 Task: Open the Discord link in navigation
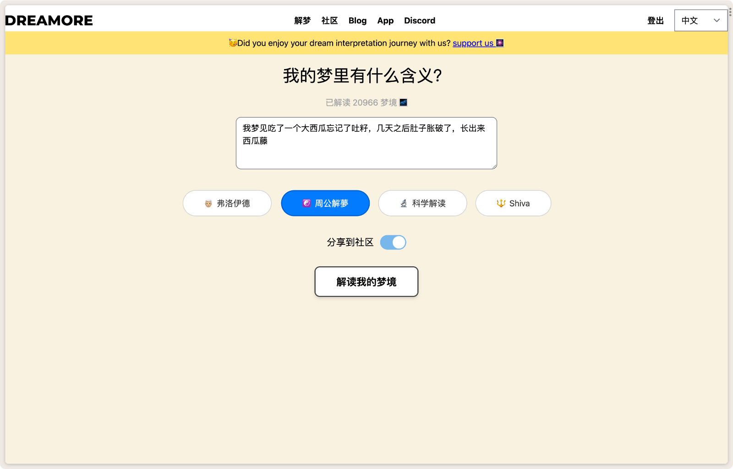tap(420, 21)
